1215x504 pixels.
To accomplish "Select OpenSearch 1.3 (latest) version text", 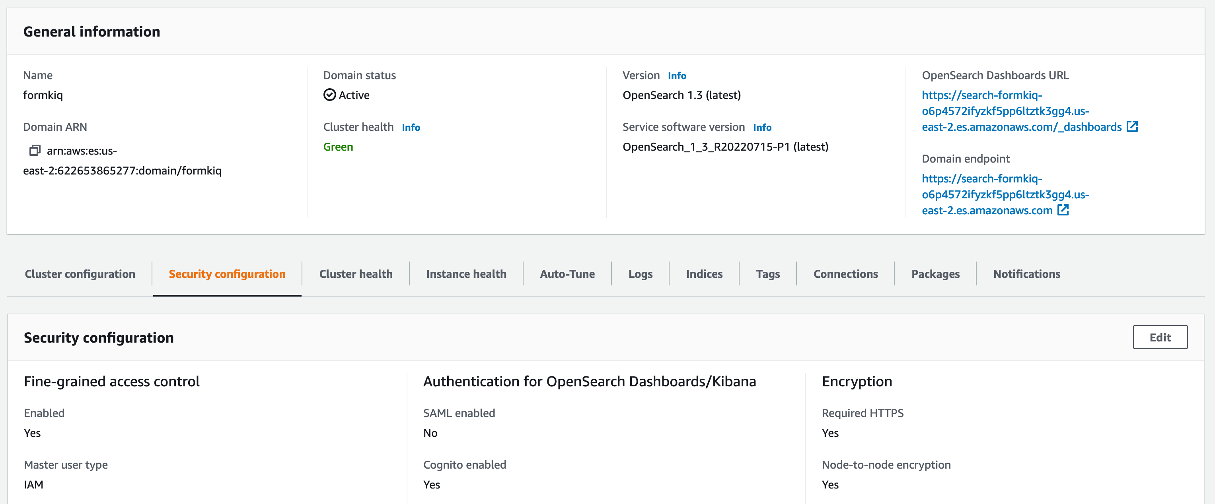I will pos(681,95).
